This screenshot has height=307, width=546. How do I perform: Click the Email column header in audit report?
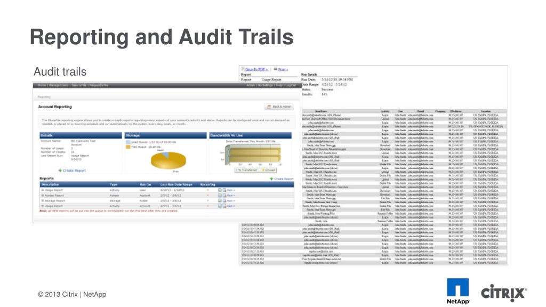tap(421, 111)
